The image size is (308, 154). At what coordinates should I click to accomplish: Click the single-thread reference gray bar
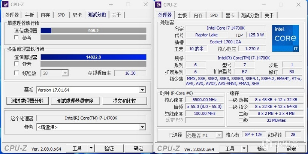[94, 37]
